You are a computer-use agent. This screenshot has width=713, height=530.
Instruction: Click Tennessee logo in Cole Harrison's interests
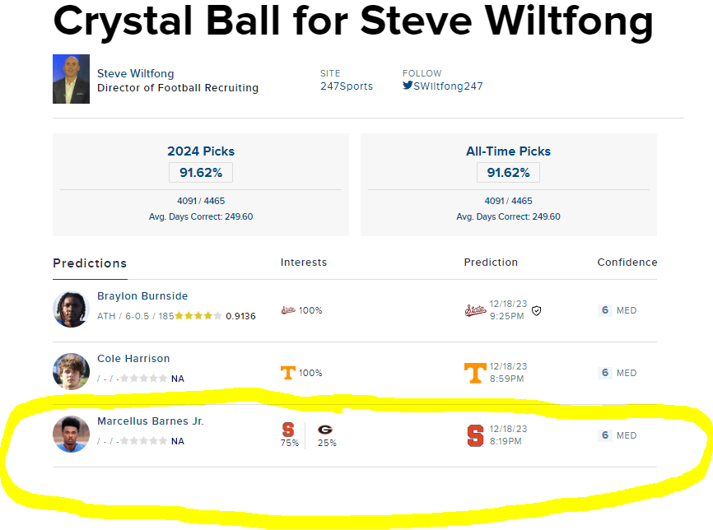pos(288,373)
